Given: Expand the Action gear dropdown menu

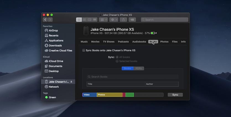Looking at the screenshot, I should click(x=114, y=20).
